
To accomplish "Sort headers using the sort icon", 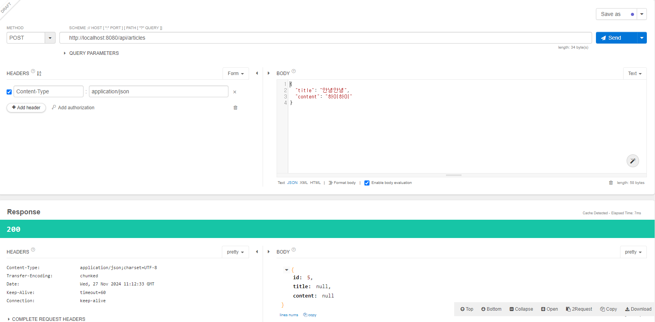I will 39,73.
